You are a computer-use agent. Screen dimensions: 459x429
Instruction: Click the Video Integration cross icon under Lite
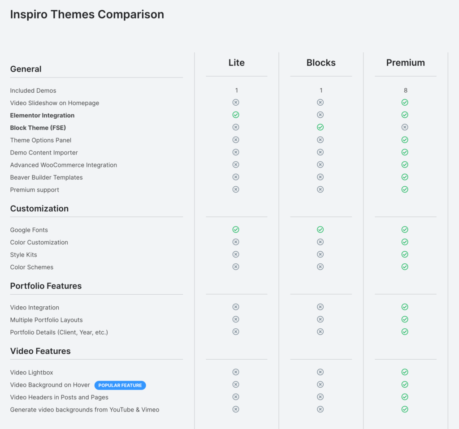236,307
